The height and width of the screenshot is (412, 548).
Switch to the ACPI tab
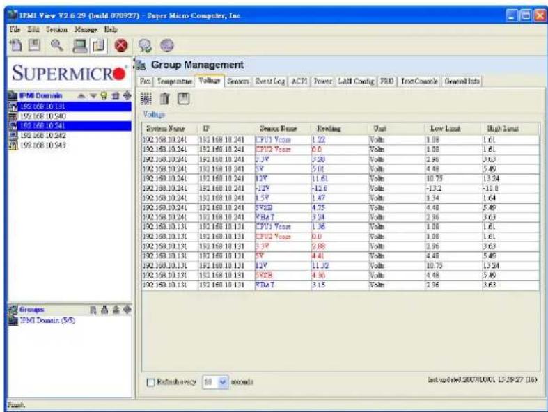[x=299, y=81]
